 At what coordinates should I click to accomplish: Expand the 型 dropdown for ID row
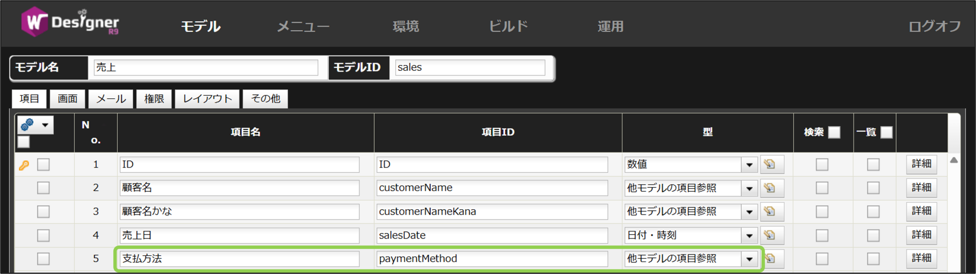click(749, 165)
